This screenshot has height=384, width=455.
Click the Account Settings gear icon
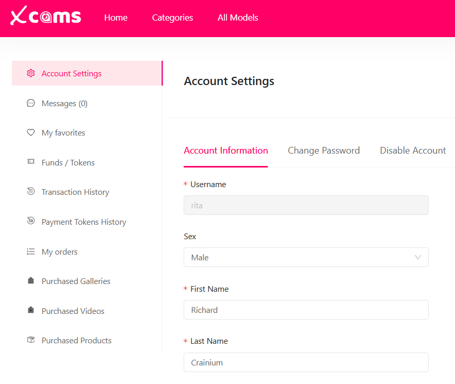click(x=31, y=73)
